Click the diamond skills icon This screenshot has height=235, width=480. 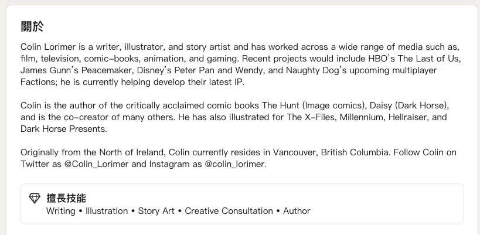[x=35, y=198]
